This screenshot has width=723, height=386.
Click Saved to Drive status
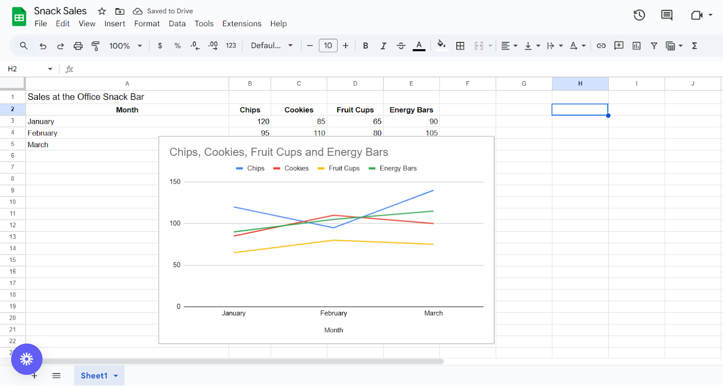[x=163, y=11]
